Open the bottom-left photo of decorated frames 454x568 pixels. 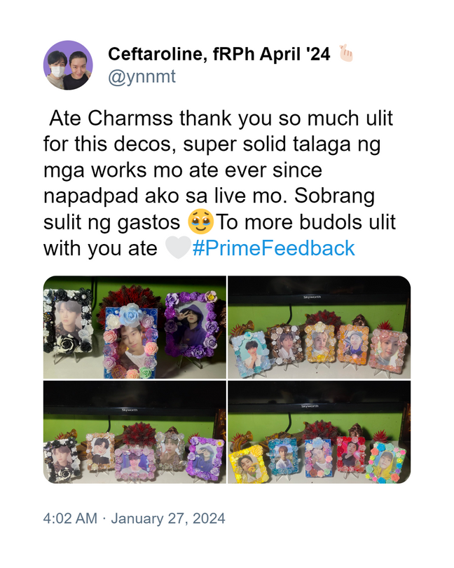[135, 432]
